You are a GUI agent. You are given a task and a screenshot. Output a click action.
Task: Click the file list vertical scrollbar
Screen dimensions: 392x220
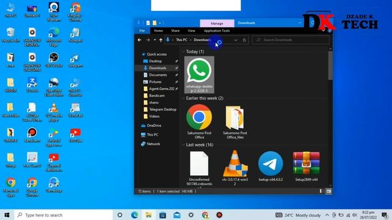click(x=330, y=65)
